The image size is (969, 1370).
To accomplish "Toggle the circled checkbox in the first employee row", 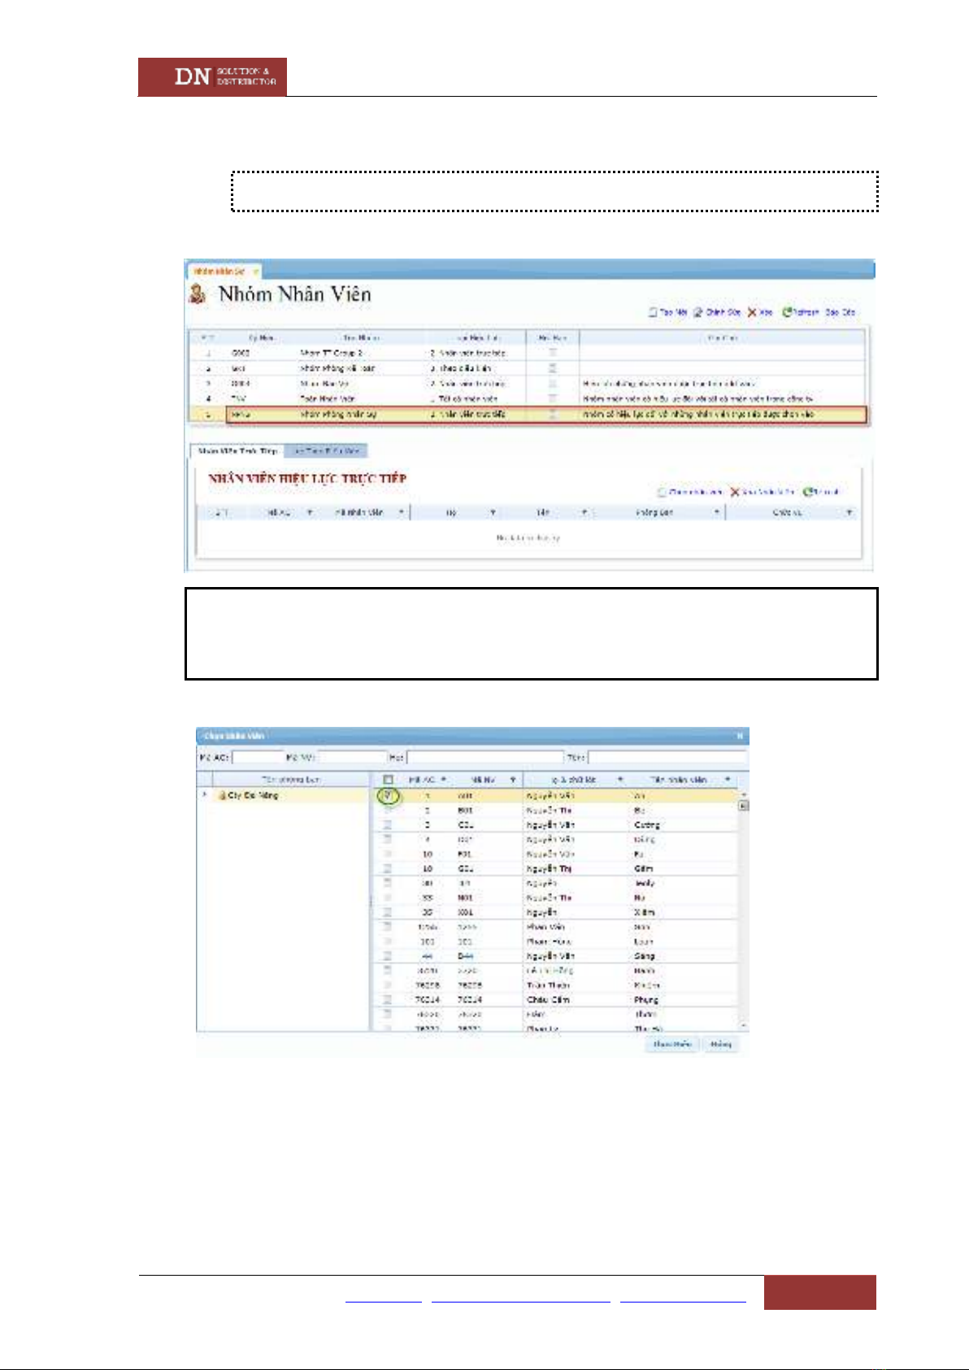I will 389,795.
